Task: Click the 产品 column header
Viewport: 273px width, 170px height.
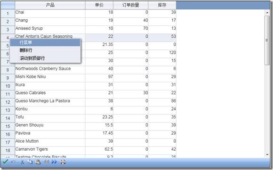Action: click(50, 5)
